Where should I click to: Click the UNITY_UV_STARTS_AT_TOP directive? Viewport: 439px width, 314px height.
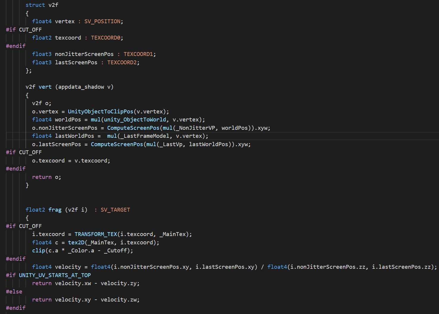click(x=55, y=275)
